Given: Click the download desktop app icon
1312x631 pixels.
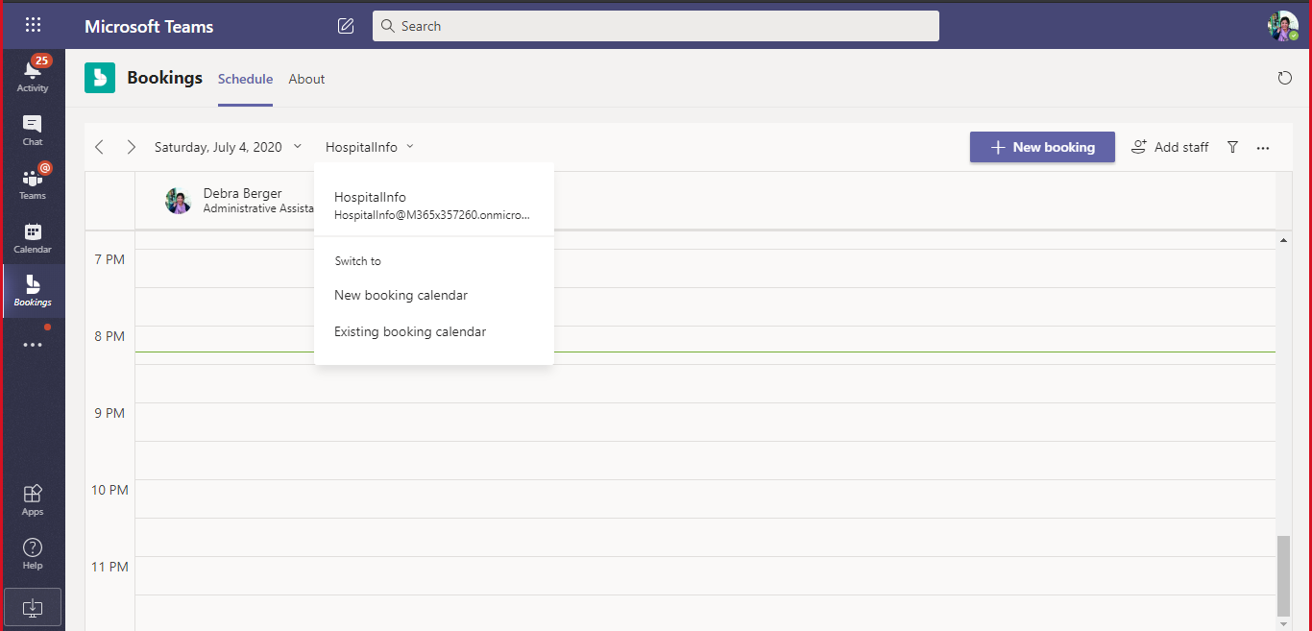Looking at the screenshot, I should click(33, 607).
